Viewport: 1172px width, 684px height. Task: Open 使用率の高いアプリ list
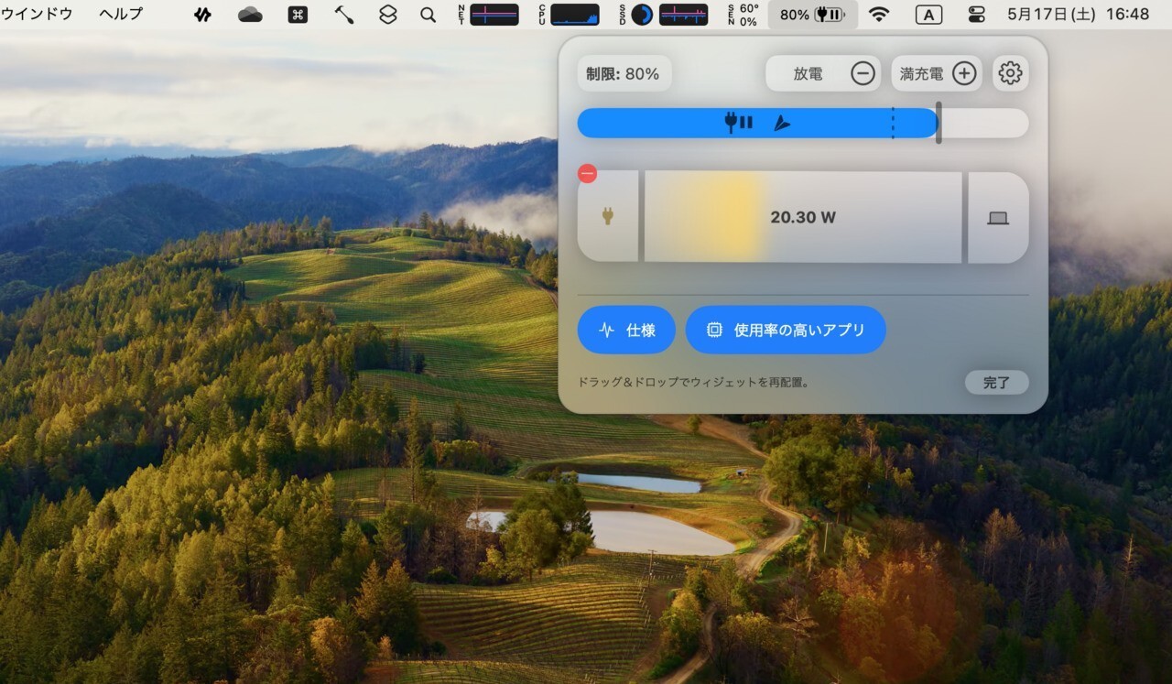coord(786,330)
